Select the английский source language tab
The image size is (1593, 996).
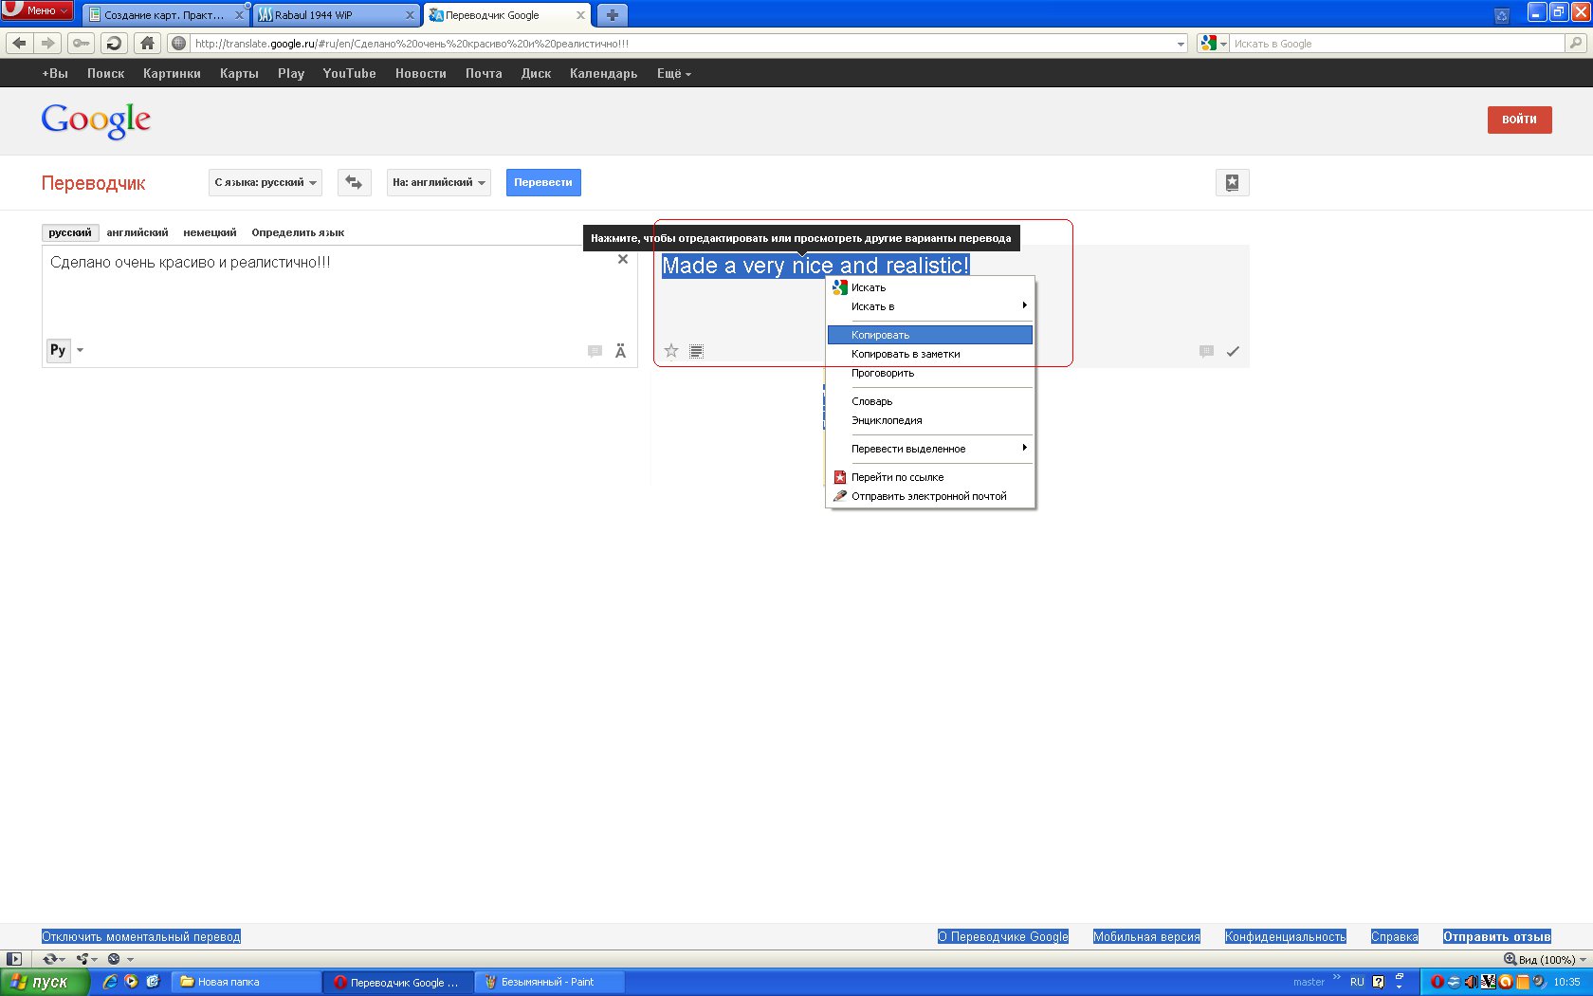tap(137, 232)
